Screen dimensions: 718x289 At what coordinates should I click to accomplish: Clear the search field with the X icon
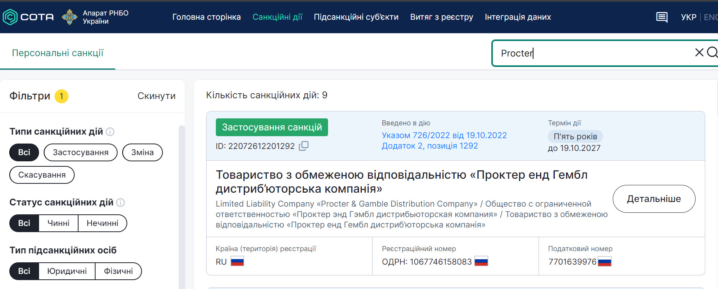(x=699, y=53)
